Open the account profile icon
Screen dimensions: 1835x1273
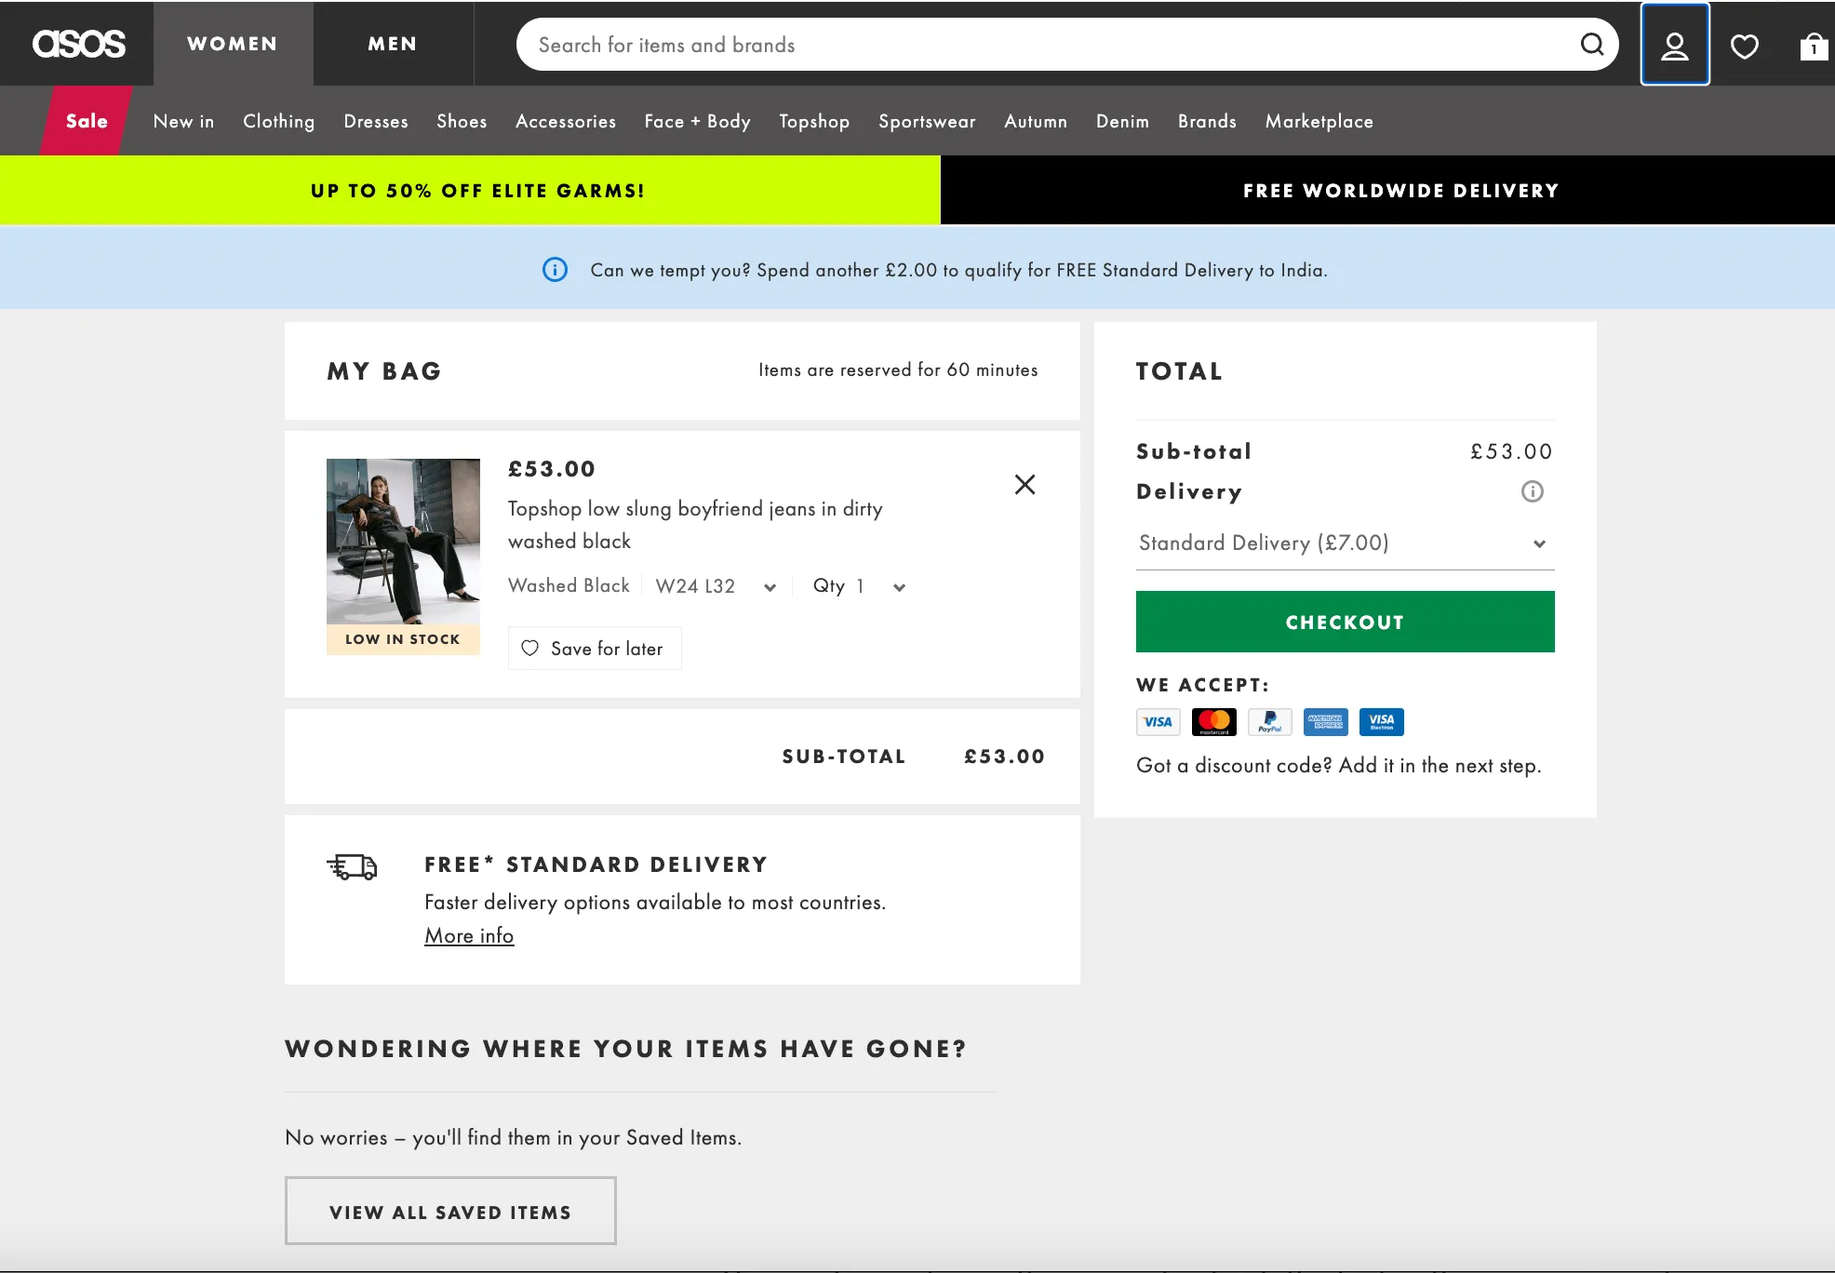coord(1674,44)
